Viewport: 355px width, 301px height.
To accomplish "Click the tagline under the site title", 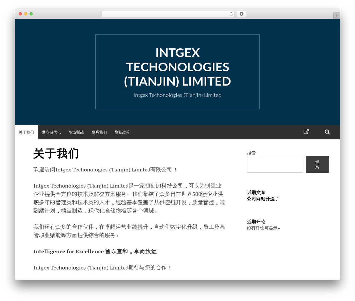I will (177, 95).
